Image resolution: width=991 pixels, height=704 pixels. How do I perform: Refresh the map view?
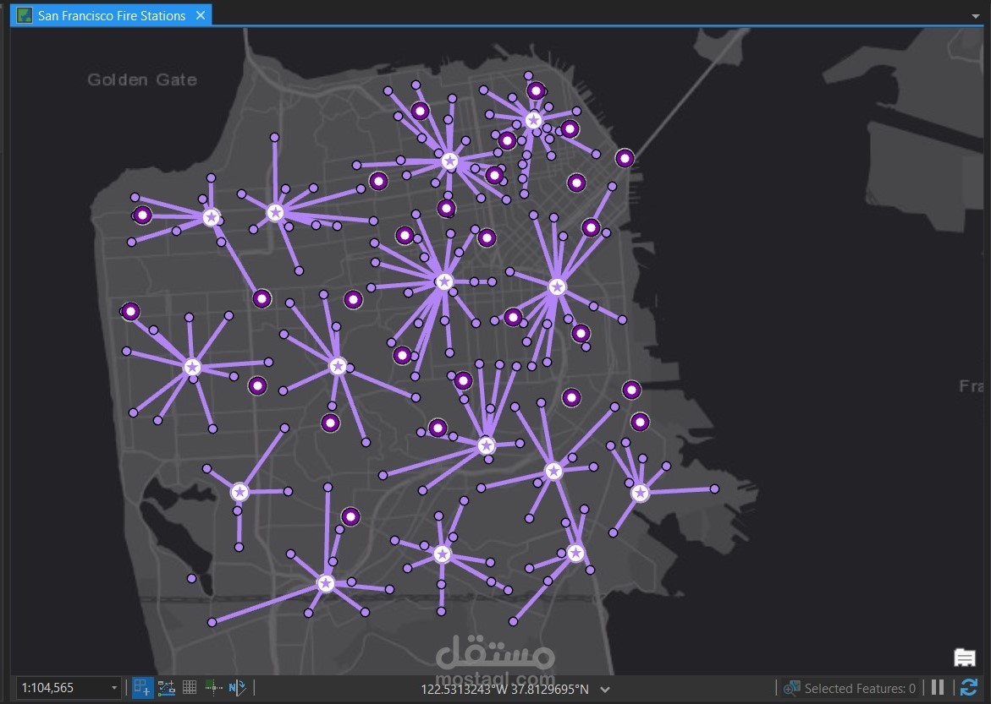point(969,688)
